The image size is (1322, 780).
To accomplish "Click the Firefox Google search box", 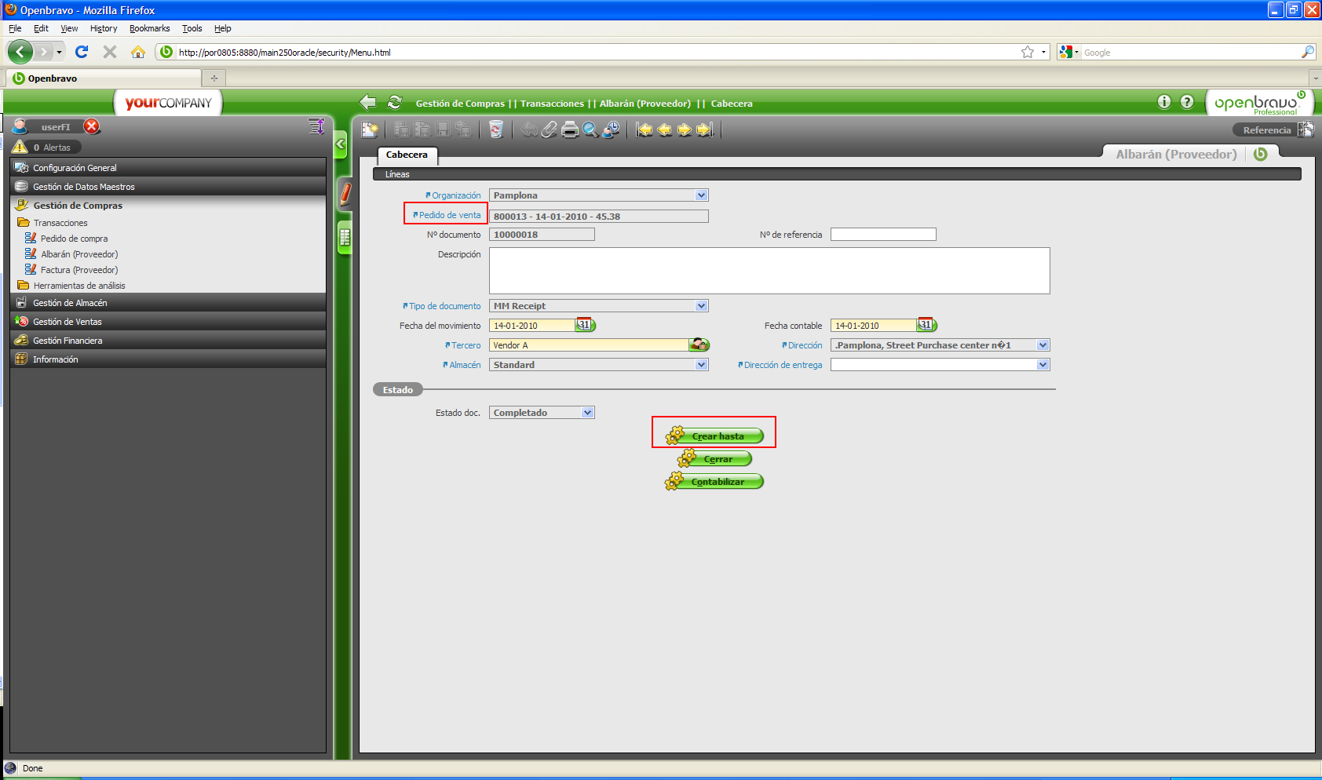I will tap(1191, 53).
